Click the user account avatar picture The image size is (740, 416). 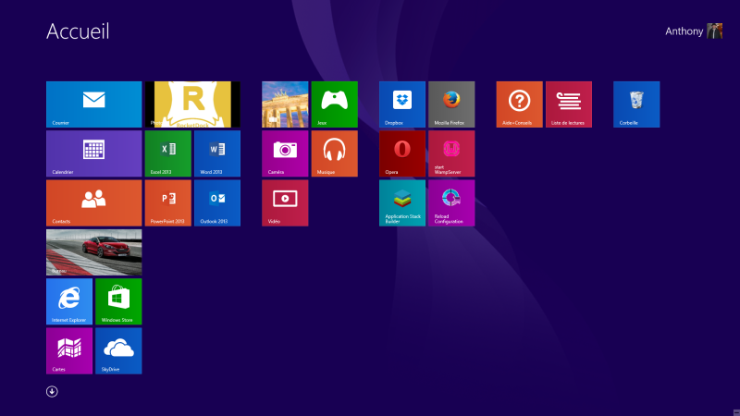[x=714, y=31]
